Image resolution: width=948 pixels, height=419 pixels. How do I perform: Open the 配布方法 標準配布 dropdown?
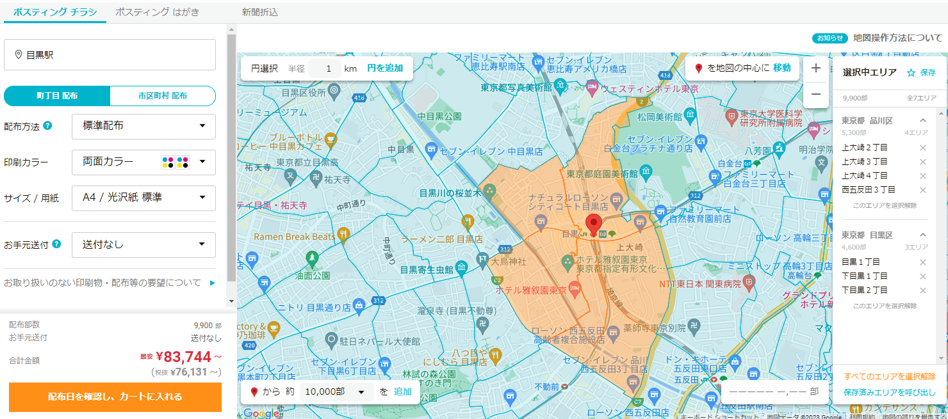[x=143, y=126]
